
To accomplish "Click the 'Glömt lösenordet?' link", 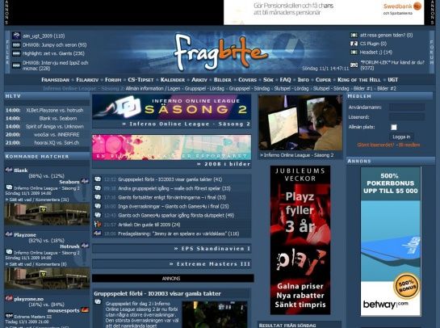I will coord(375,145).
